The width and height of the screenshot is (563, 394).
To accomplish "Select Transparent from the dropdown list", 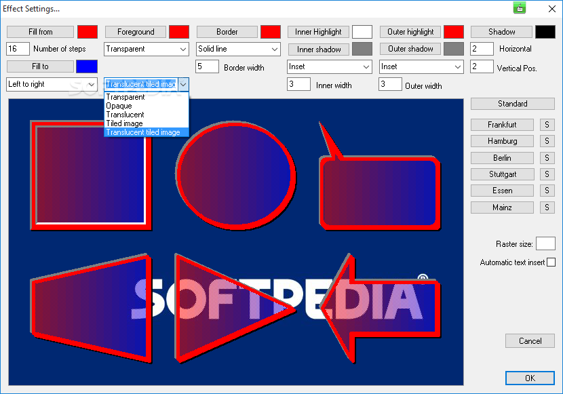I will pos(147,97).
